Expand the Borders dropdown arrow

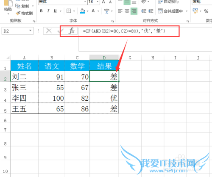pos(74,11)
